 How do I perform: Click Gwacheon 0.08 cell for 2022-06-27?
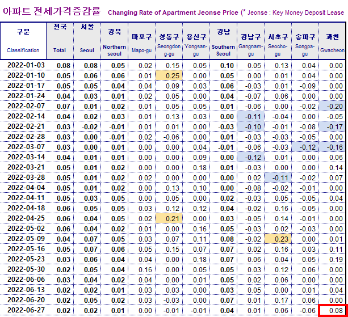click(x=333, y=310)
